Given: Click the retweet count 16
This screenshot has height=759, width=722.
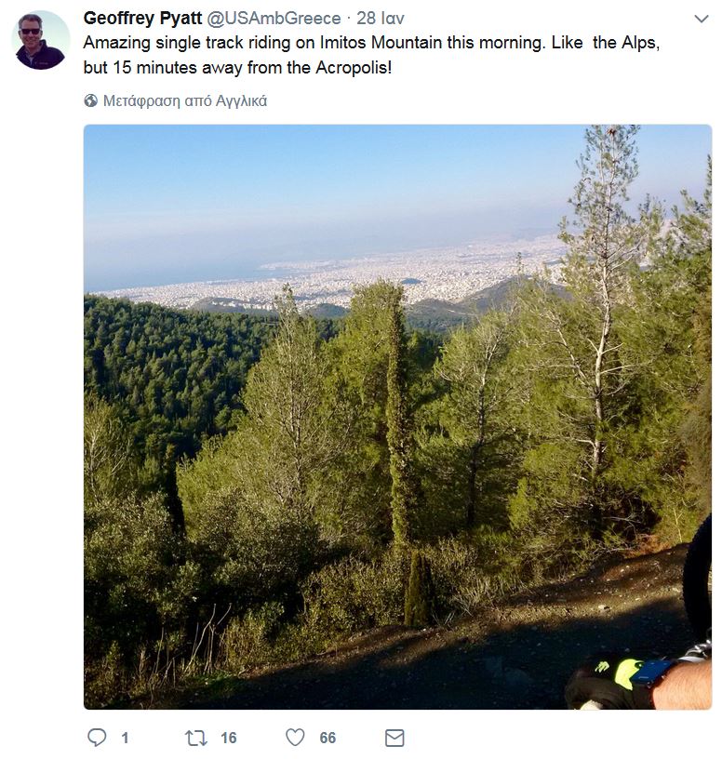Looking at the screenshot, I should [229, 738].
